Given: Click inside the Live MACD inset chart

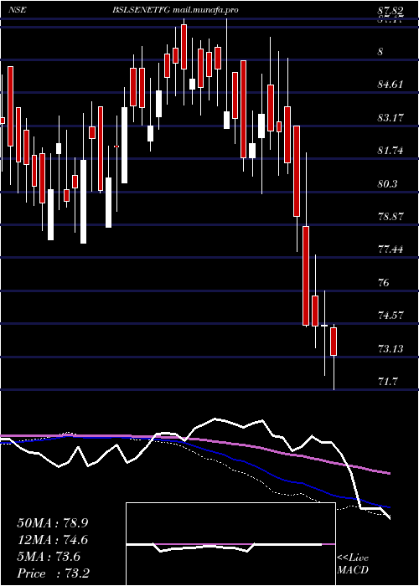Looking at the screenshot, I should click(x=230, y=544).
